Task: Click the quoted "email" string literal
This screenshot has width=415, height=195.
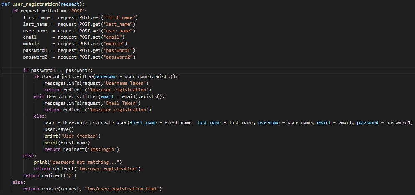Action: click(114, 37)
